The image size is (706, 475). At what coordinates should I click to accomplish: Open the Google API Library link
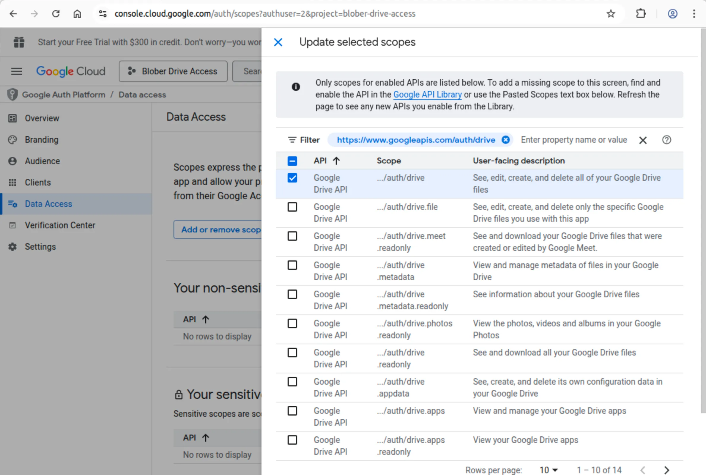tap(427, 94)
